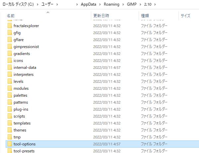The image size is (199, 153).
Task: Click the gimpressionist folder icon
Action: click(10, 47)
